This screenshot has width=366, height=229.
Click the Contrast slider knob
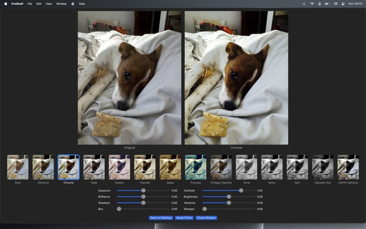click(241, 191)
